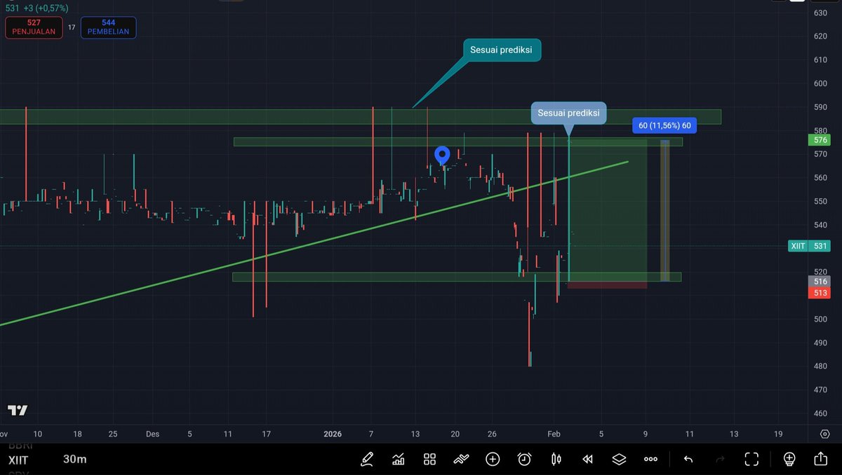Click the 630 price scale label
842x475 pixels.
(820, 13)
